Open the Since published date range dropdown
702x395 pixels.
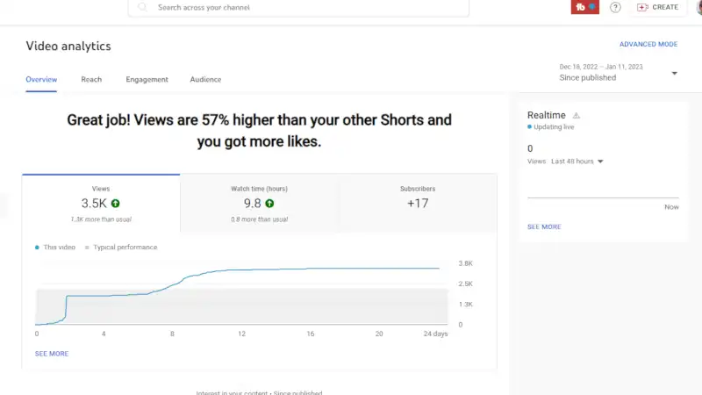(x=674, y=74)
